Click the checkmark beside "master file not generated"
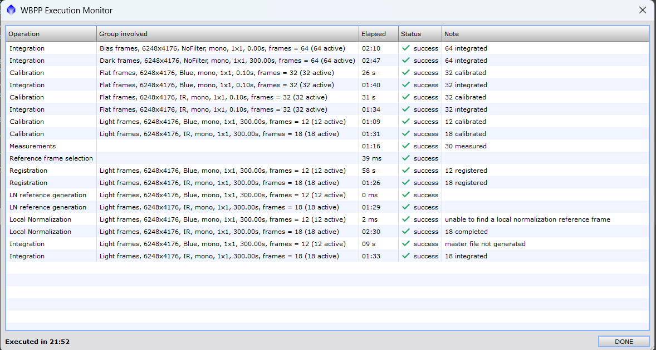The image size is (656, 350). pyautogui.click(x=406, y=244)
